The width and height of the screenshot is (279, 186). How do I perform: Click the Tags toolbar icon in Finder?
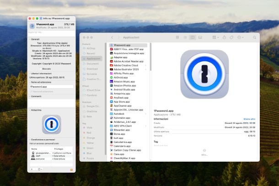(231, 37)
